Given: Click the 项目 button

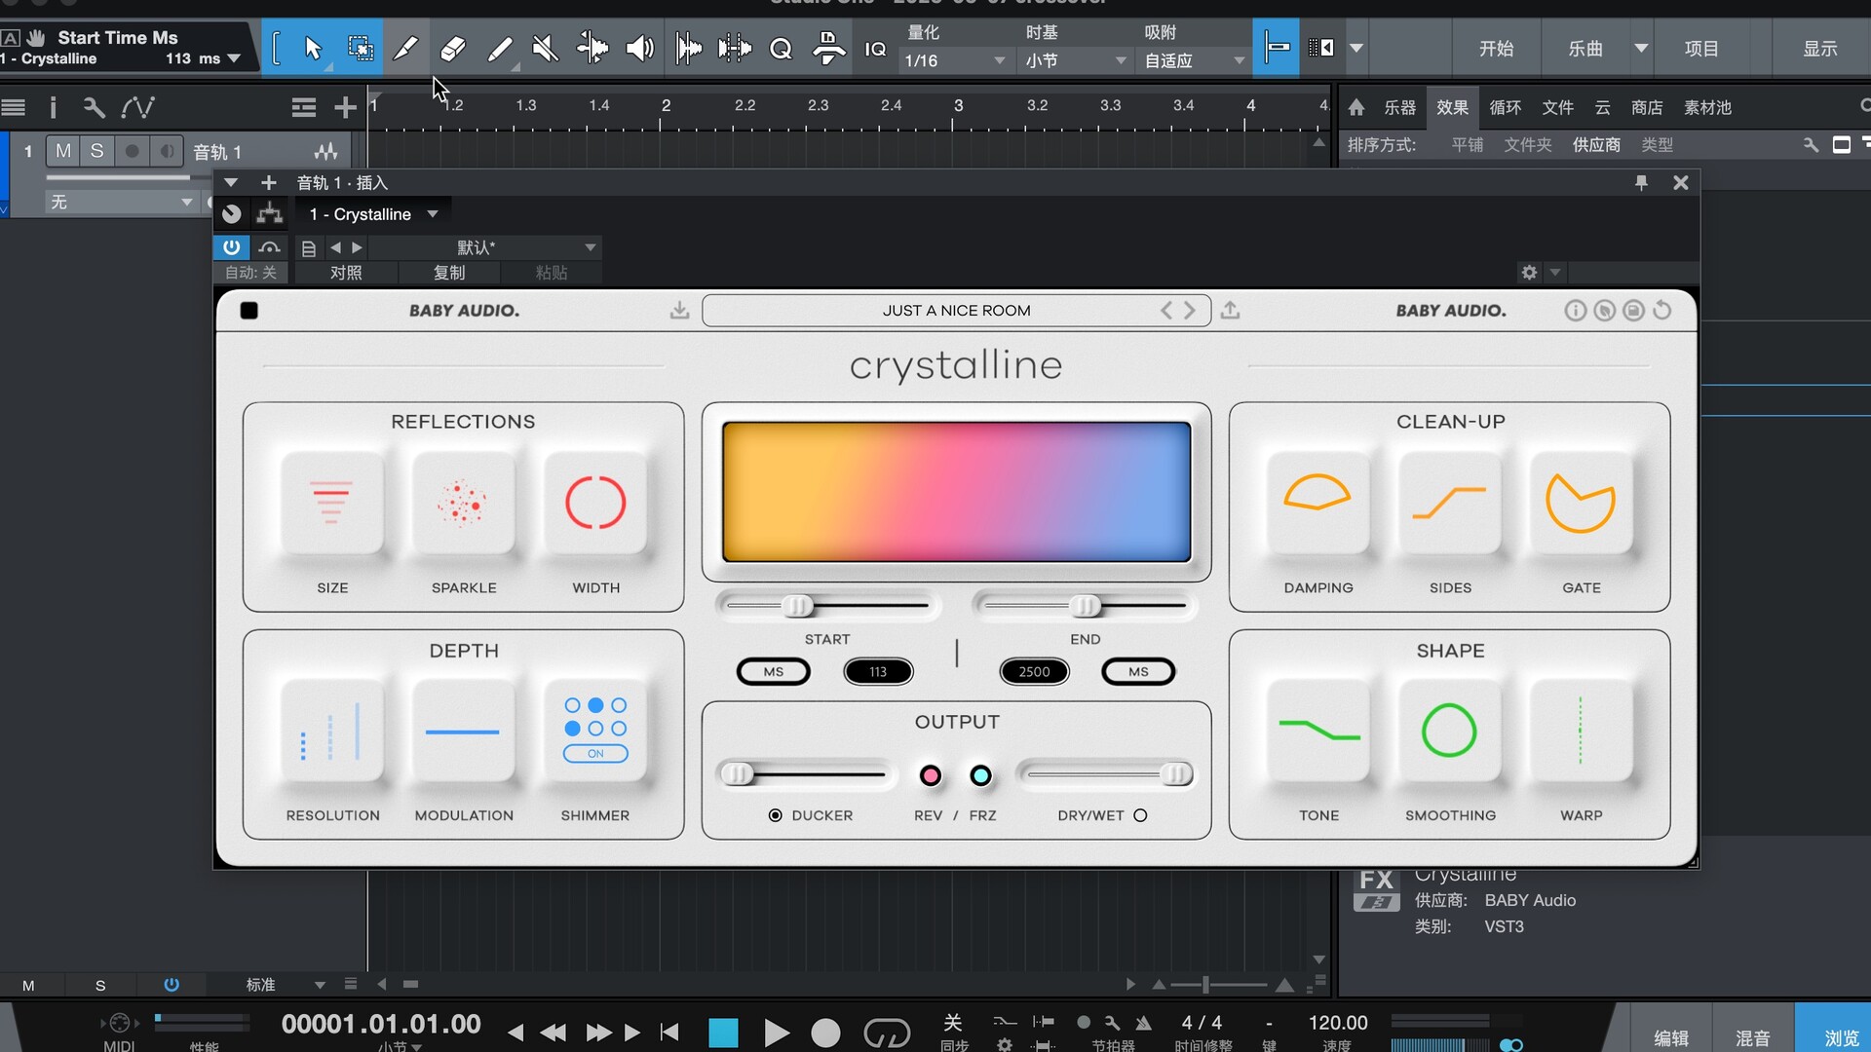Looking at the screenshot, I should (1702, 48).
